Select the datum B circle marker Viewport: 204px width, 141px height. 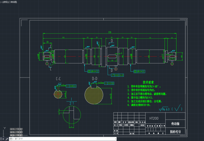172,64
